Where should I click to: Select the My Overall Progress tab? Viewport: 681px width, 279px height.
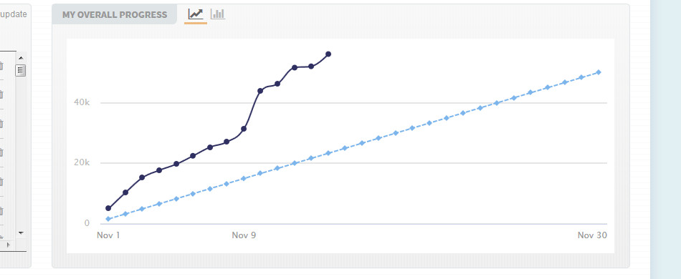115,15
